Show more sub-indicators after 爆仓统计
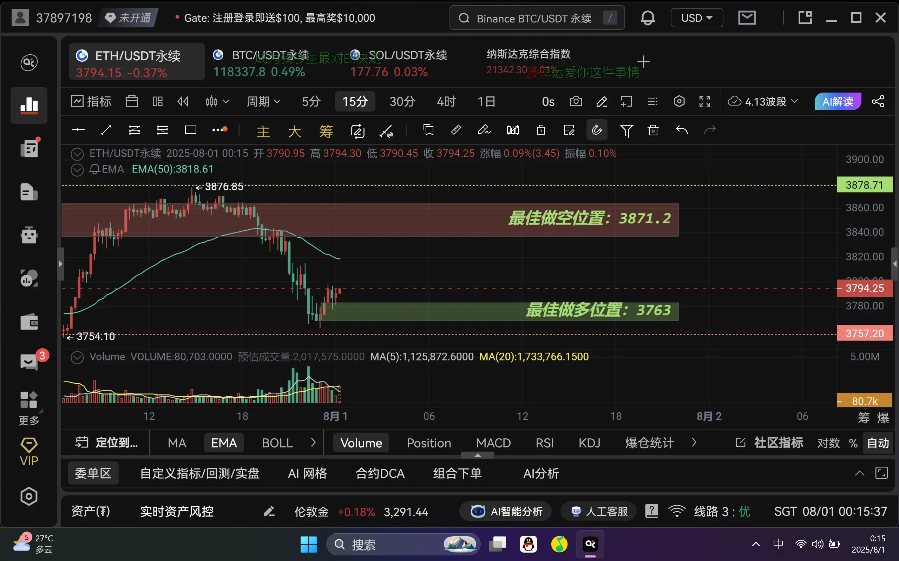 694,442
